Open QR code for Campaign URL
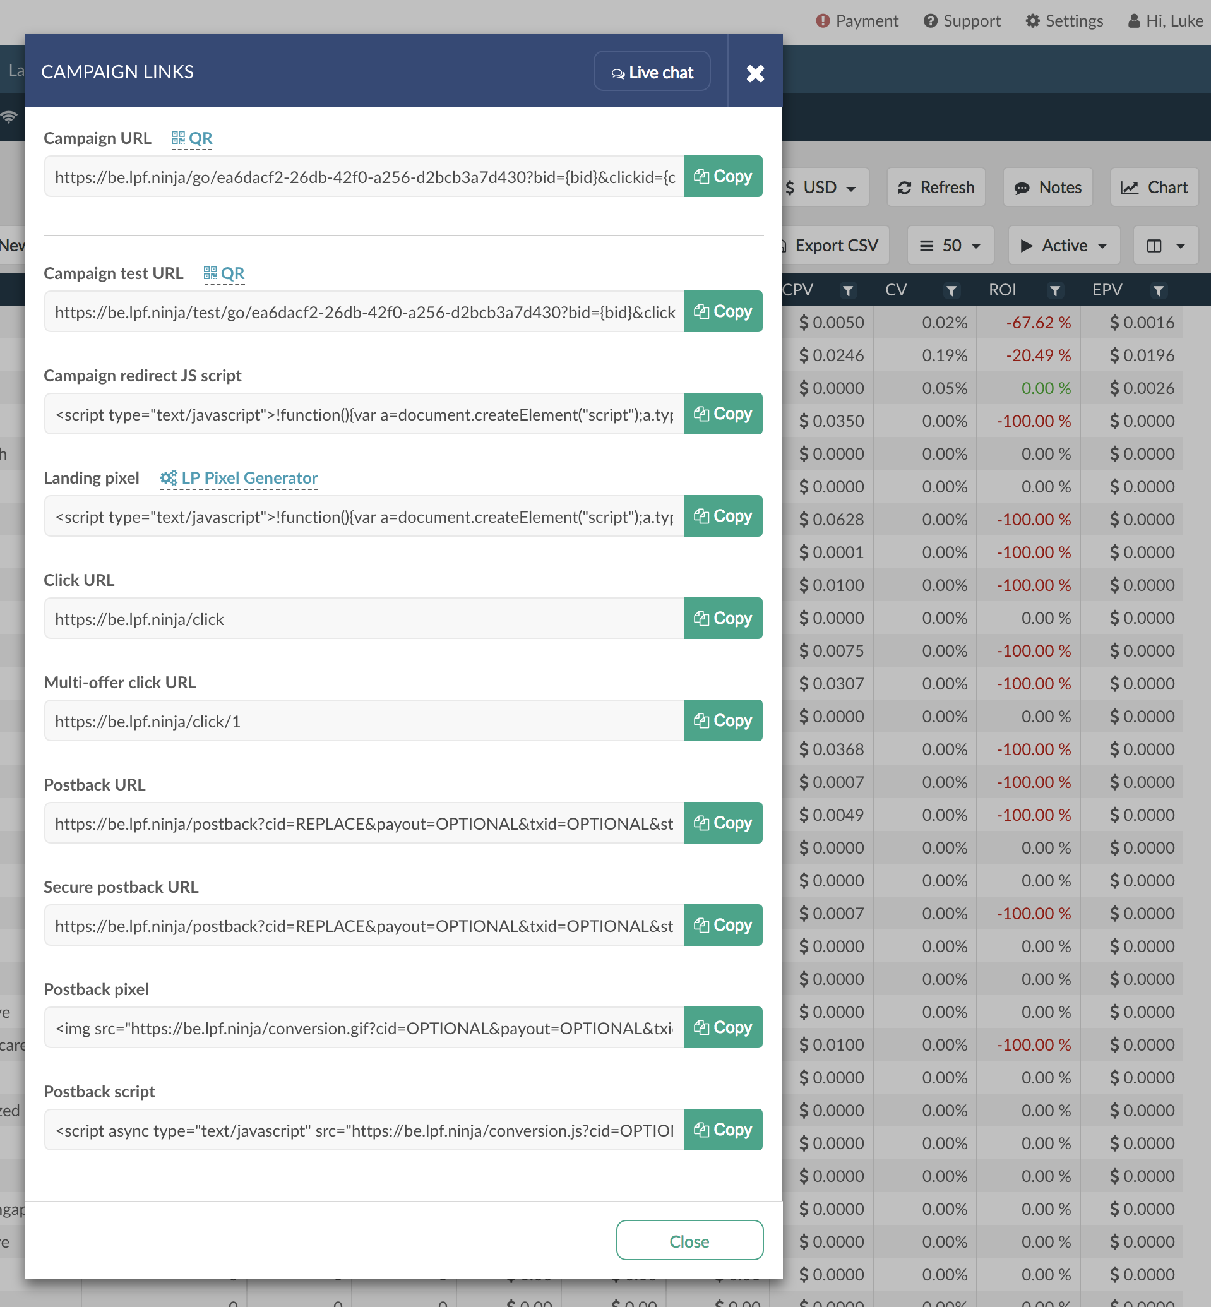The height and width of the screenshot is (1307, 1211). point(192,138)
